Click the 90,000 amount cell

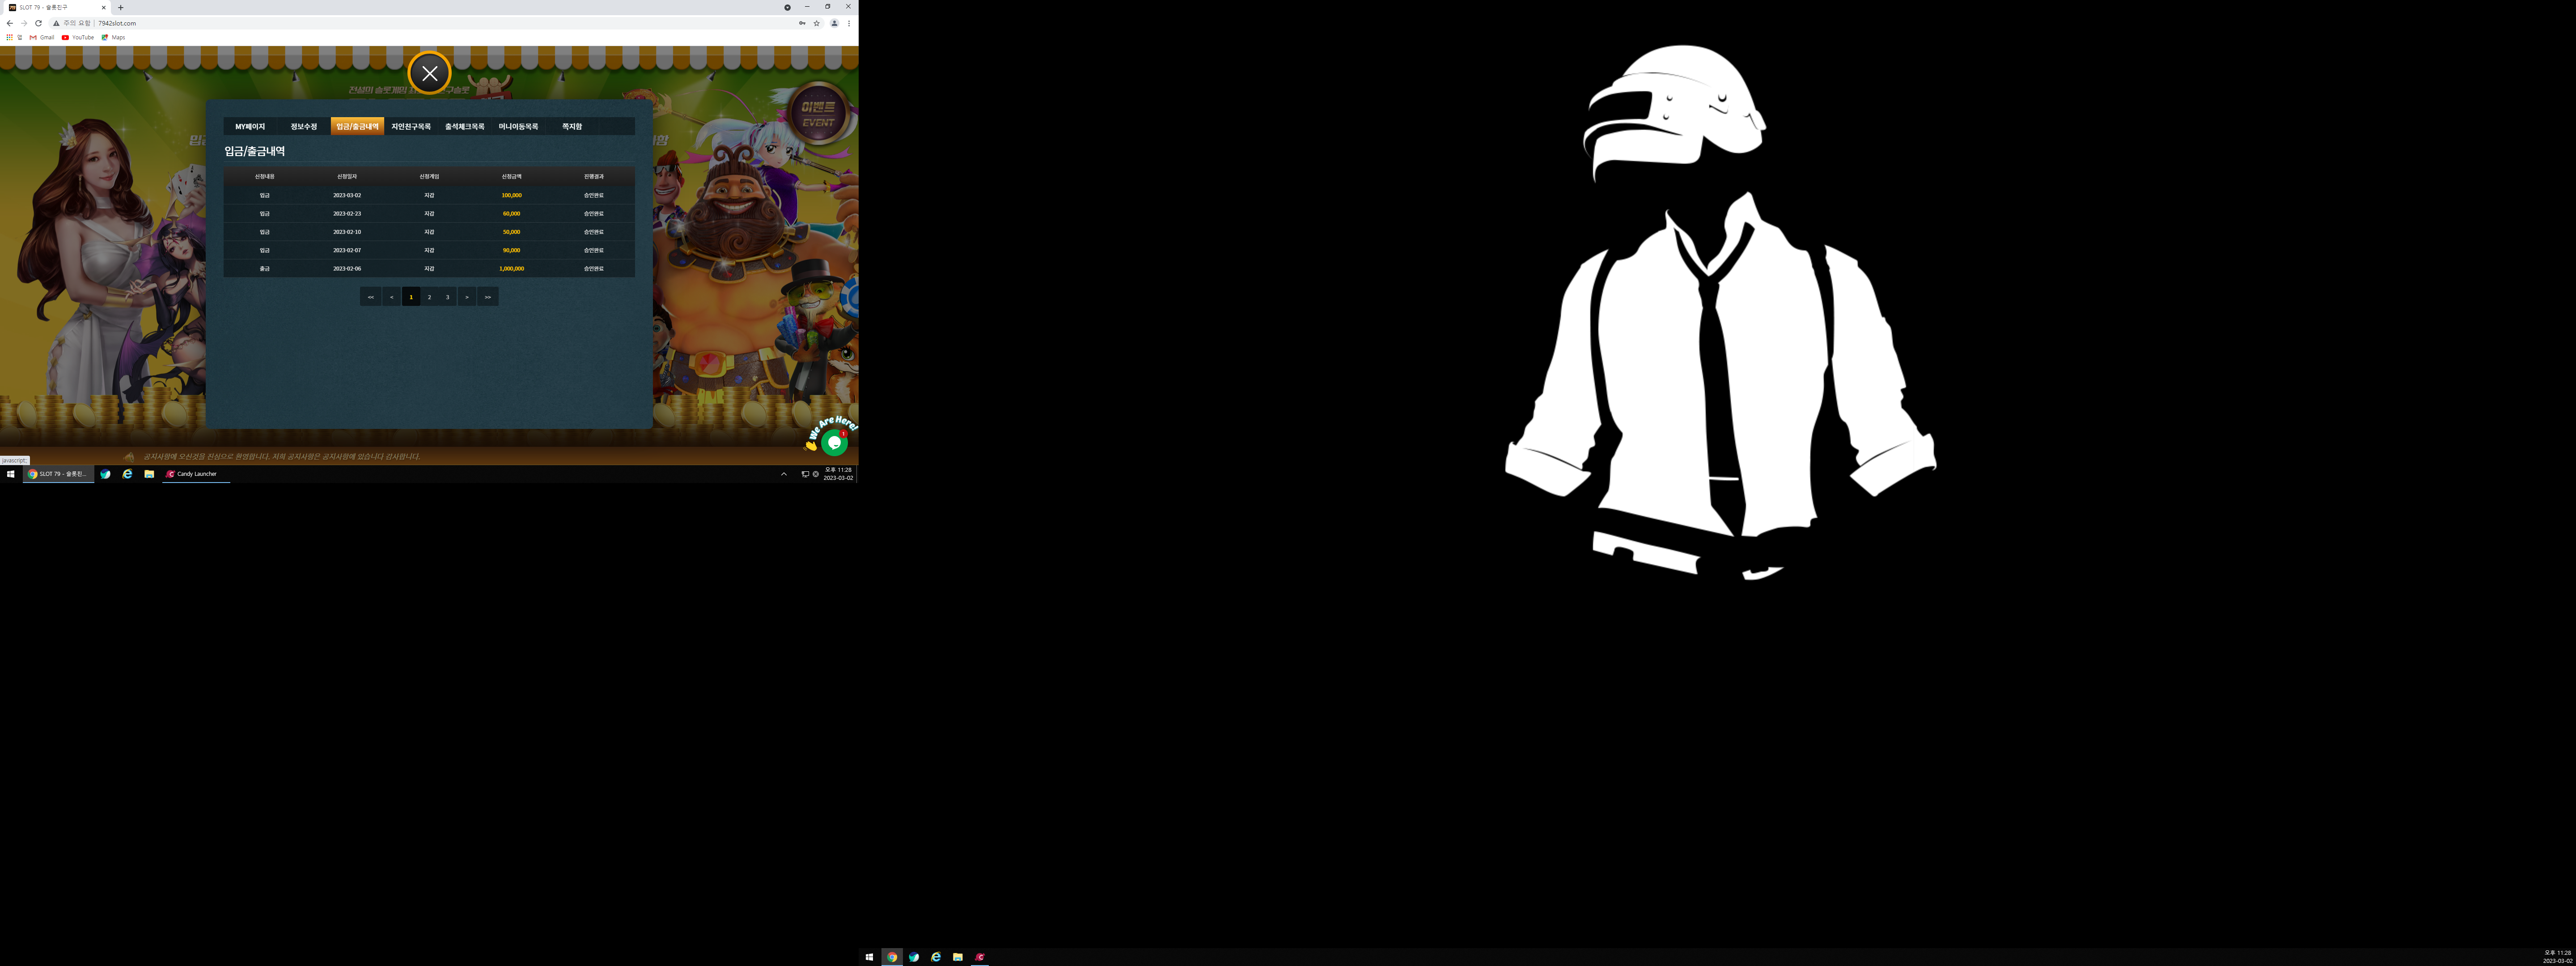[511, 250]
